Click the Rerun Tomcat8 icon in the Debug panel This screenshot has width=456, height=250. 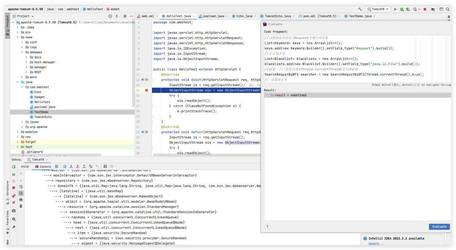pyautogui.click(x=14, y=167)
